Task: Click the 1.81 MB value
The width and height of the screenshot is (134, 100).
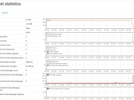Action: [29, 24]
